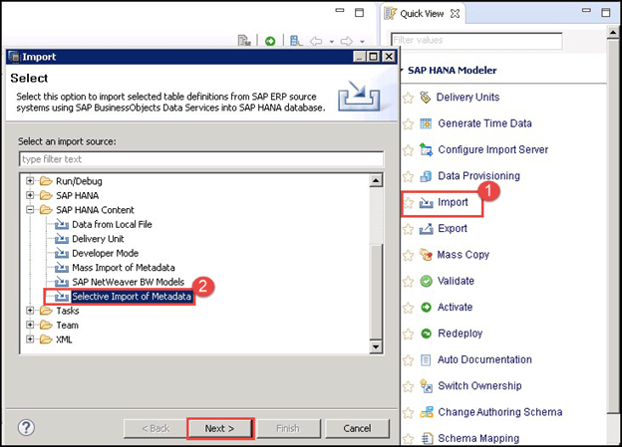The width and height of the screenshot is (622, 447).
Task: Click the green Validate icon
Action: pos(427,281)
